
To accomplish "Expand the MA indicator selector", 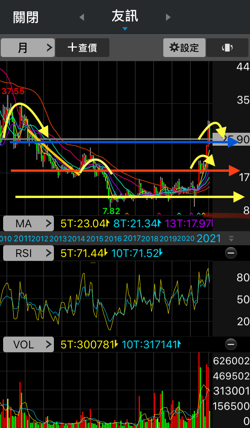I will 29,224.
